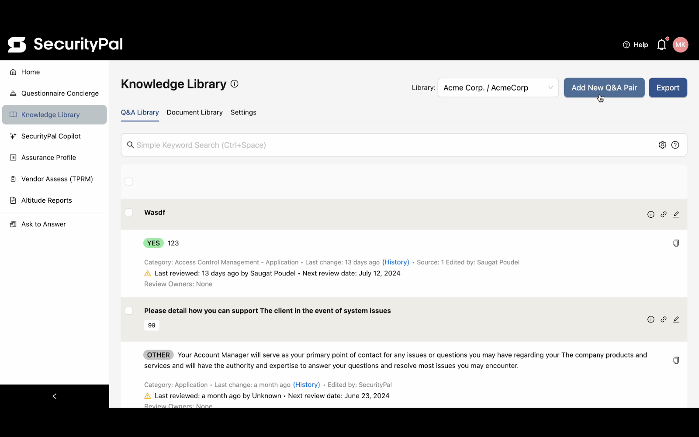Open info icon for the system issues question
Image resolution: width=699 pixels, height=437 pixels.
pyautogui.click(x=651, y=319)
